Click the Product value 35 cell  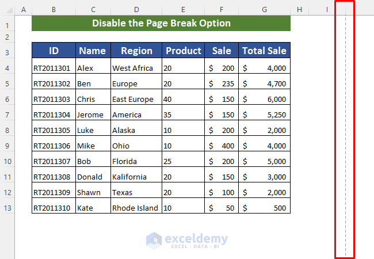point(183,115)
